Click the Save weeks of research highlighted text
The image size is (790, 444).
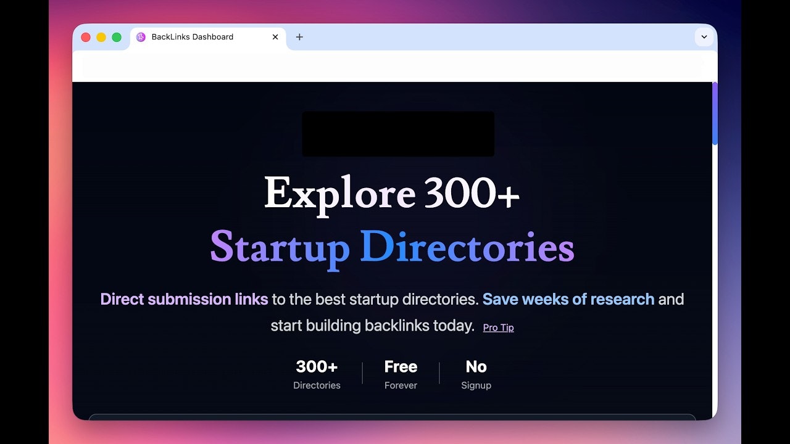pyautogui.click(x=568, y=299)
